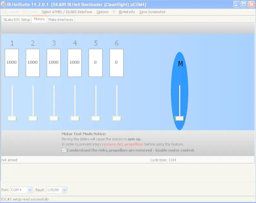Open the BLHeli info menu
256x203 pixels.
click(127, 12)
